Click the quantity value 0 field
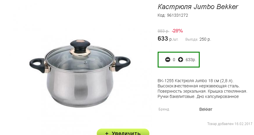The width and height of the screenshot is (254, 135). 174,60
